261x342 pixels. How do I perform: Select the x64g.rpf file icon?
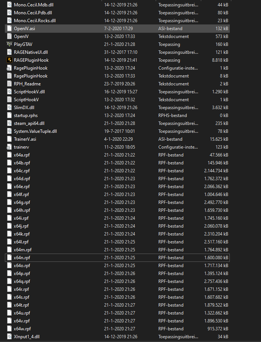[9, 202]
